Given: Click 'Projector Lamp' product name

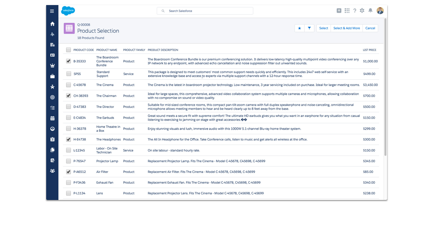Looking at the screenshot, I should coord(107,161).
